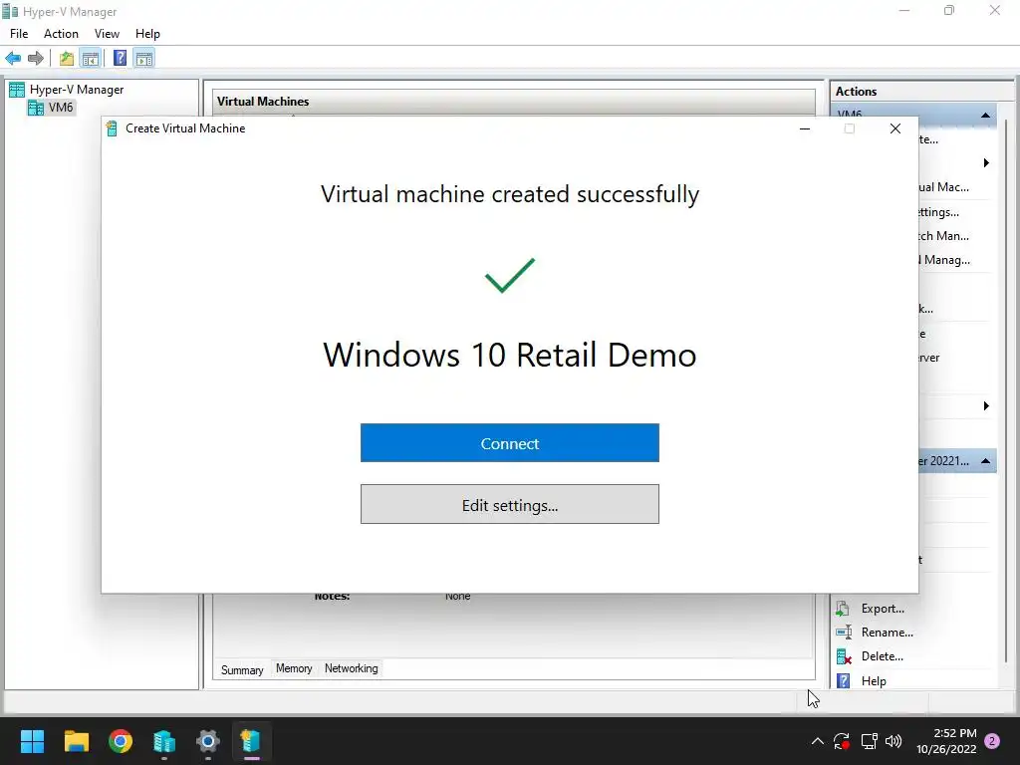
Task: Click the Create Virtual Machine taskbar icon
Action: pos(252,741)
